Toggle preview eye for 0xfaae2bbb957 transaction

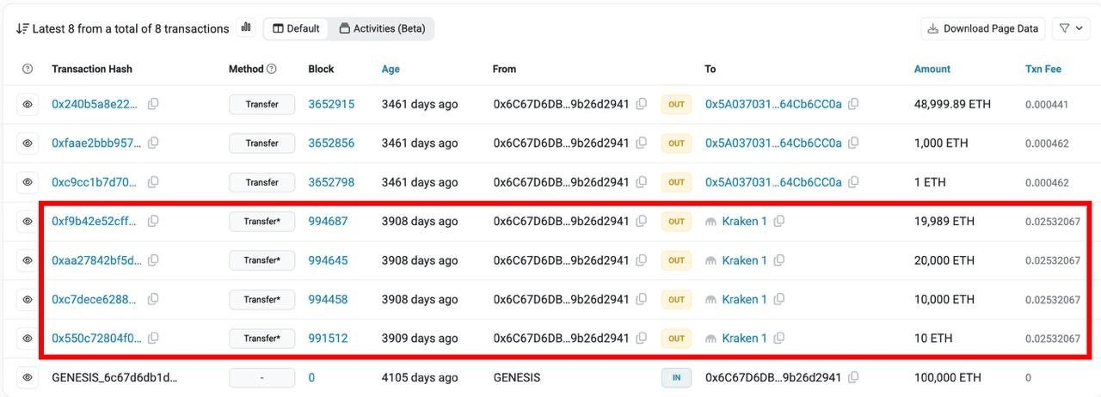pos(28,144)
